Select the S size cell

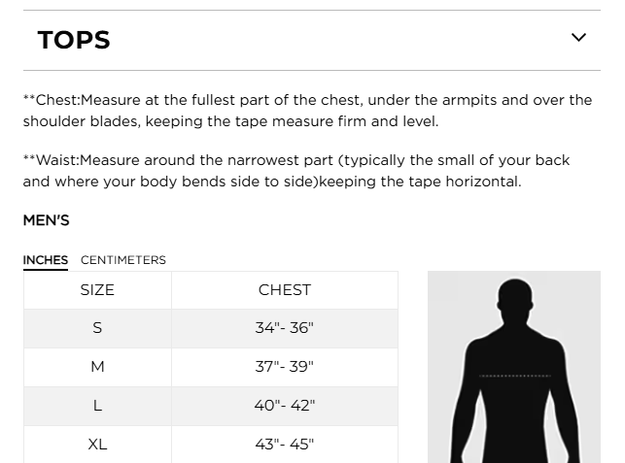(97, 328)
